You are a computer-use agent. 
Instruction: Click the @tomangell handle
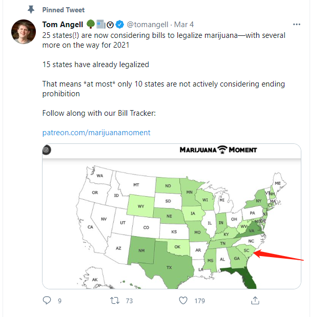tap(149, 24)
